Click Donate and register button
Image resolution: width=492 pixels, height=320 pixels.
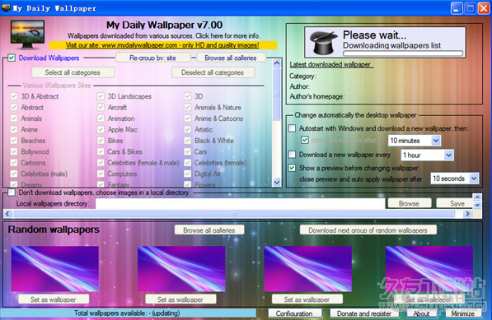pyautogui.click(x=364, y=313)
